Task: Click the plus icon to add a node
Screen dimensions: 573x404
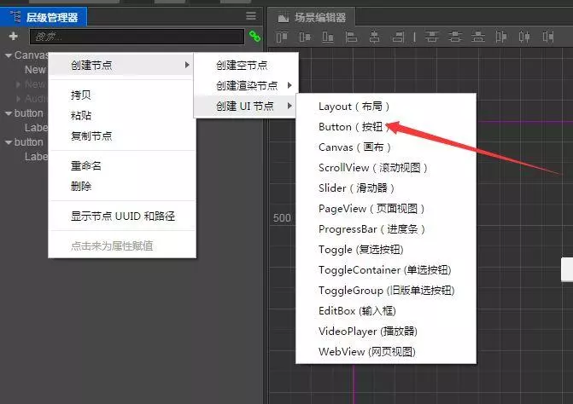Action: 13,36
